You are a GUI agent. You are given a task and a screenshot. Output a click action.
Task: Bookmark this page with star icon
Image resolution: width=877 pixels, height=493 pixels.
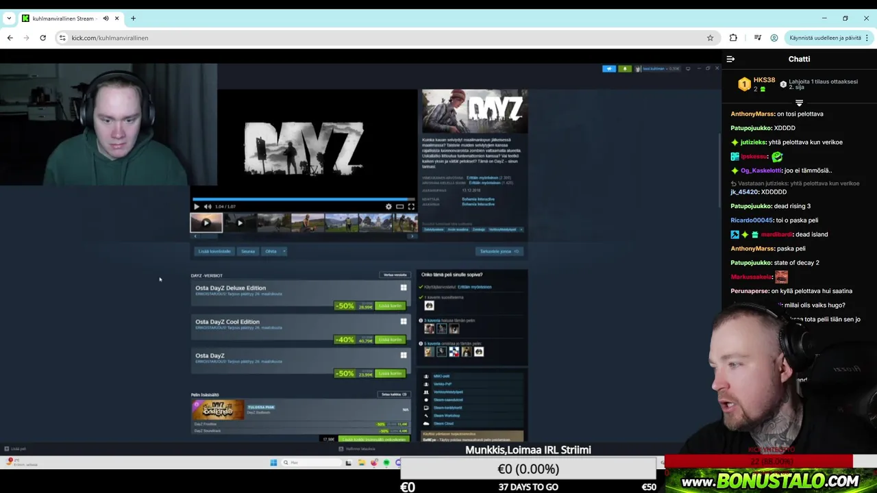click(711, 38)
